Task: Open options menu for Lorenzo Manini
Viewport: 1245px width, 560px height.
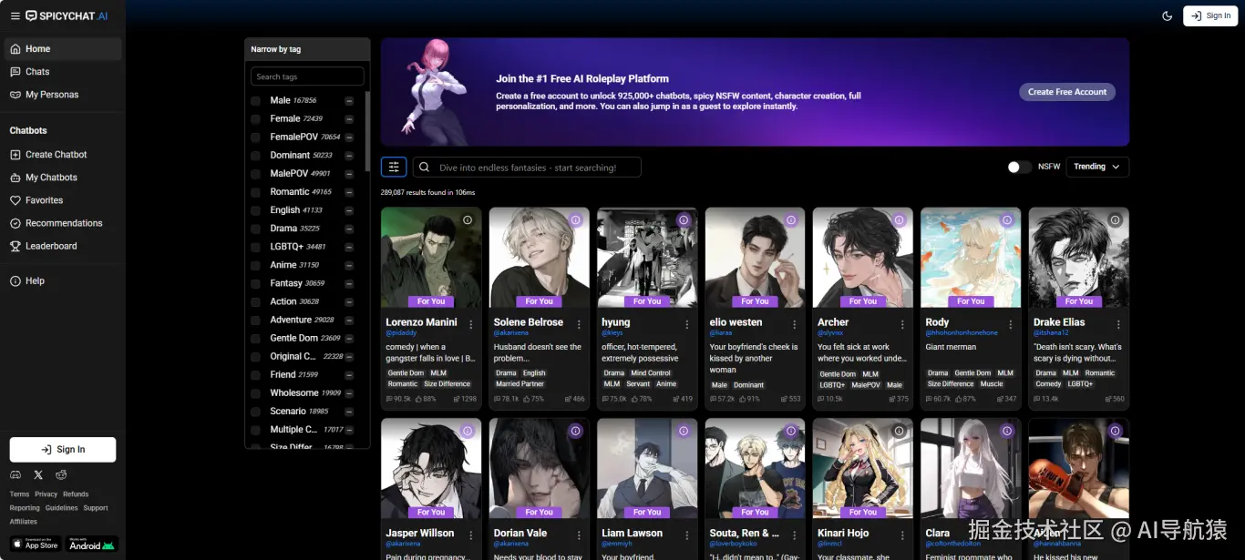Action: [x=471, y=324]
